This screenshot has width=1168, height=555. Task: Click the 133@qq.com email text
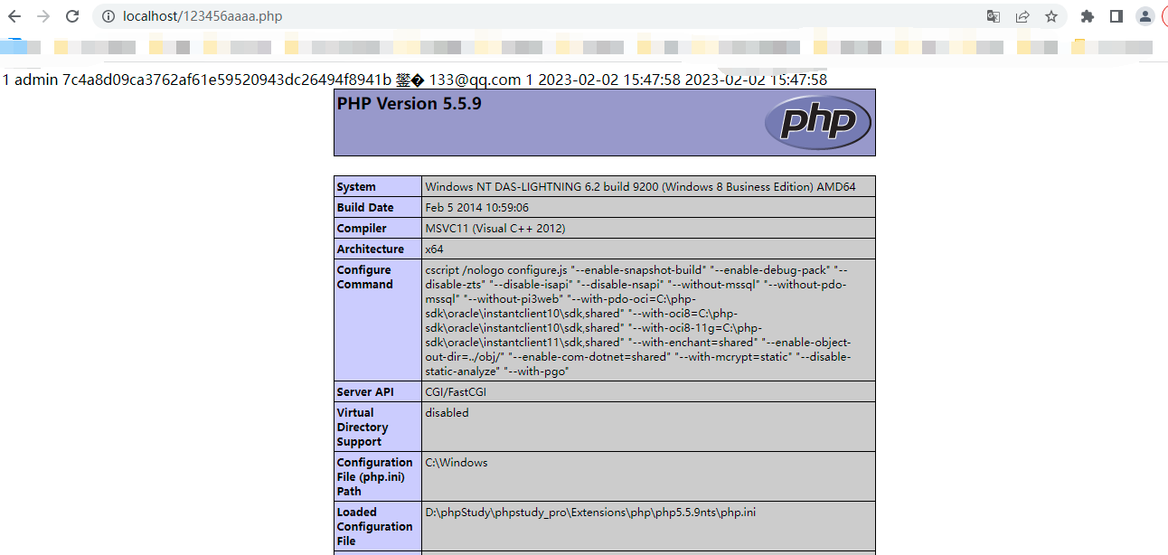click(475, 80)
